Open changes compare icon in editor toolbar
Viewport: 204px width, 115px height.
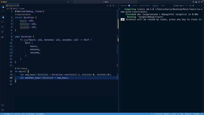(111, 6)
